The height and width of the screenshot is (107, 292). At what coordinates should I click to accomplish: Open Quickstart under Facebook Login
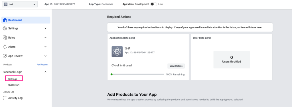(x=14, y=85)
